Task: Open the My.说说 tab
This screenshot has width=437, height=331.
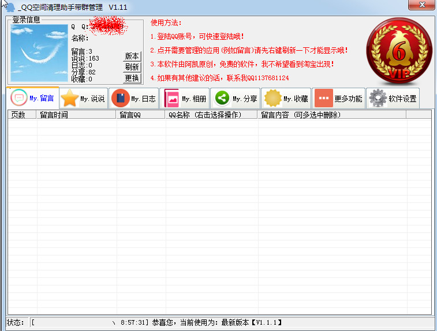Action: 83,98
